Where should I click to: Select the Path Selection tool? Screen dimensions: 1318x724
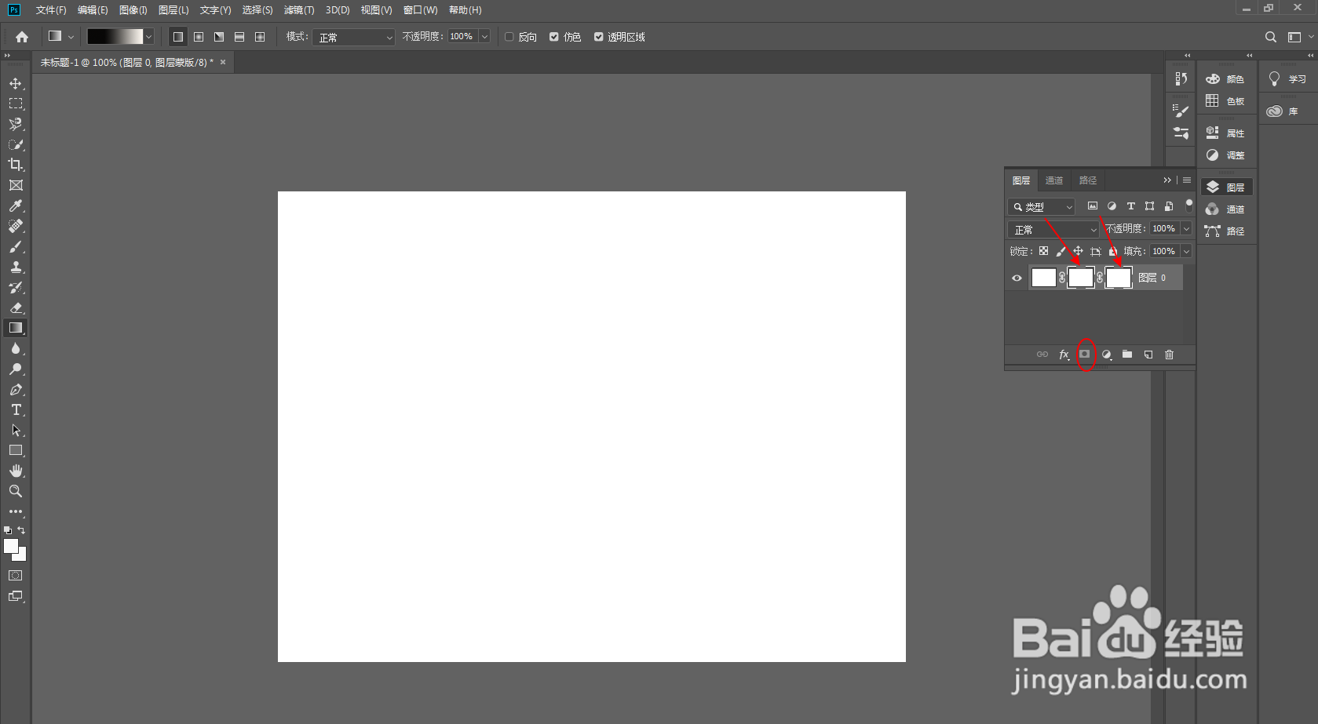click(x=16, y=430)
